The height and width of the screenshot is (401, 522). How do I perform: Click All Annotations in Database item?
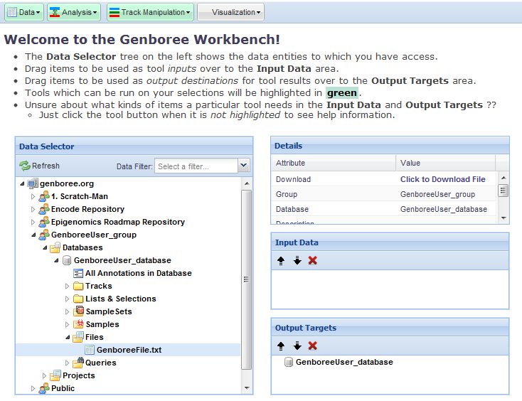pos(138,273)
